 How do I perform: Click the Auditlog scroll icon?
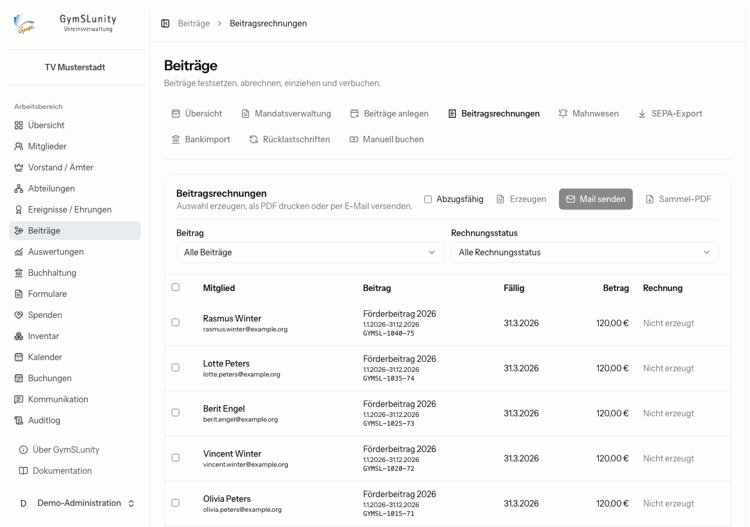[x=19, y=420]
